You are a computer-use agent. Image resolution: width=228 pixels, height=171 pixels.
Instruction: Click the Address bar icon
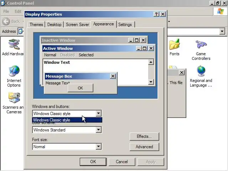21,31
